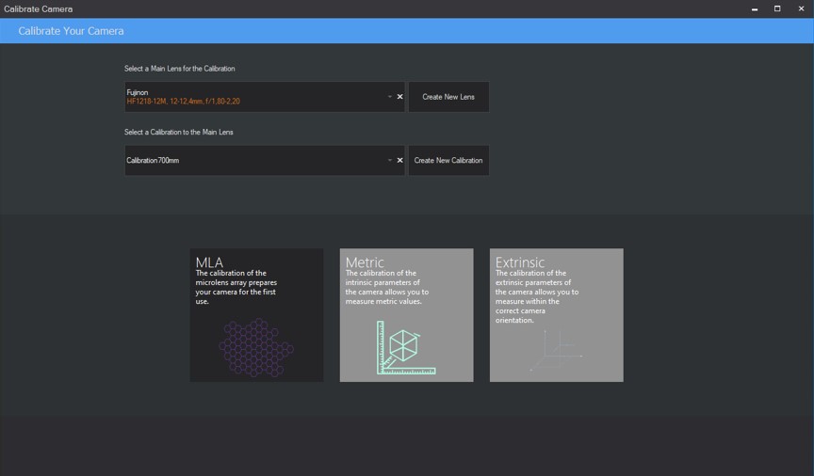Expand the main lens dropdown arrow
The height and width of the screenshot is (476, 814).
389,97
